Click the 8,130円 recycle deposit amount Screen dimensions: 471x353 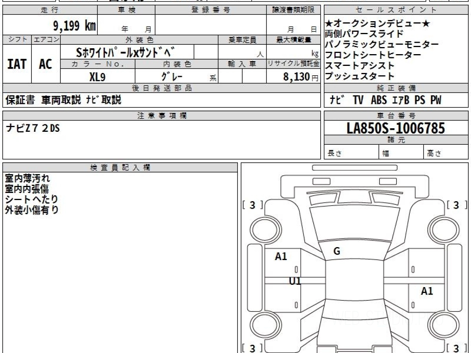tap(301, 76)
